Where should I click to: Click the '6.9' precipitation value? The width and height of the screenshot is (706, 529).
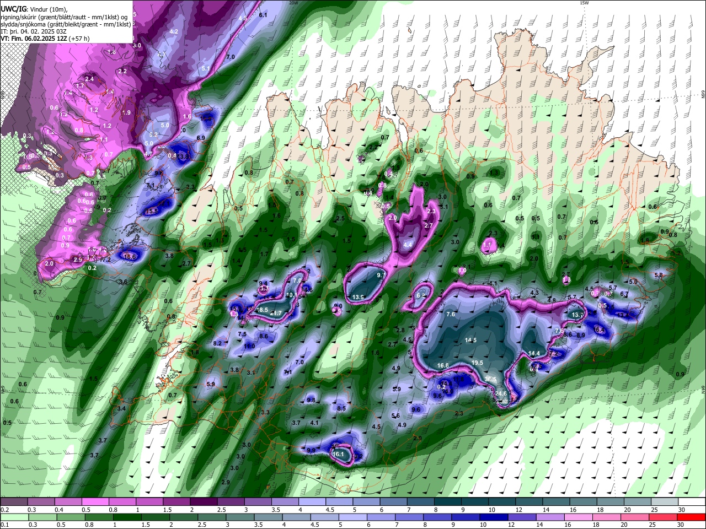pyautogui.click(x=201, y=137)
